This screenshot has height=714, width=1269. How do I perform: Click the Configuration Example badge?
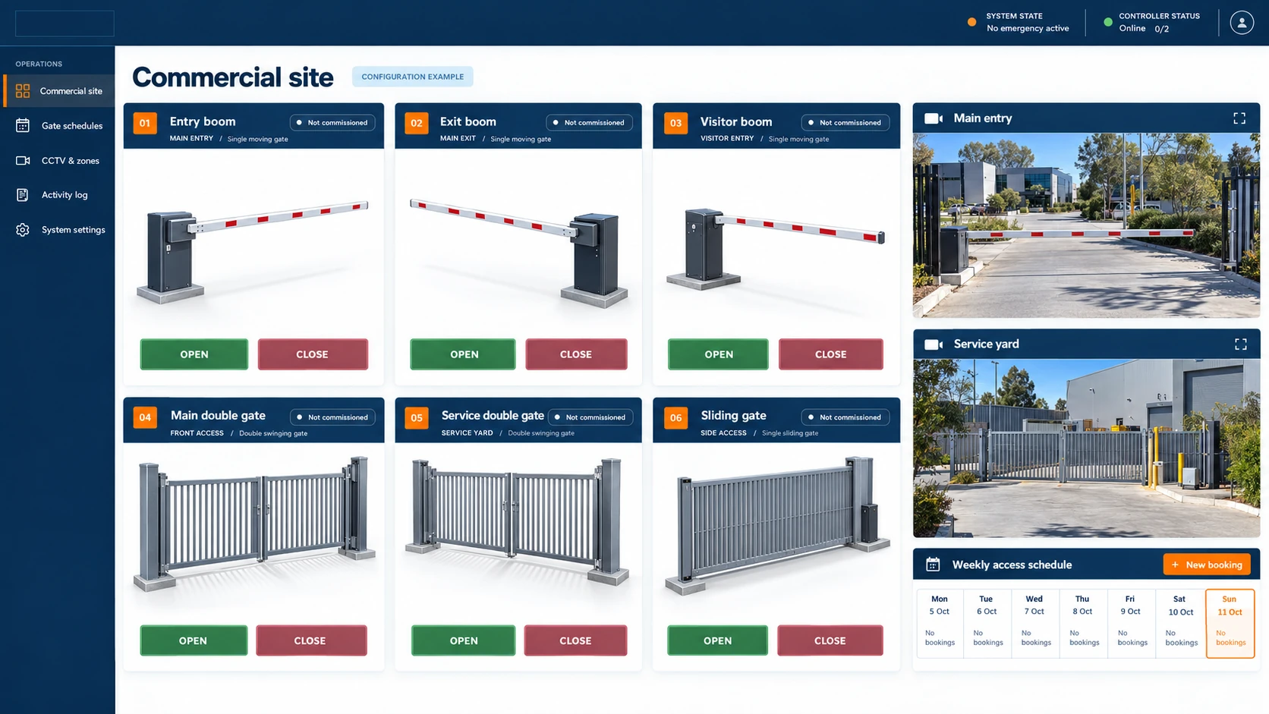412,77
